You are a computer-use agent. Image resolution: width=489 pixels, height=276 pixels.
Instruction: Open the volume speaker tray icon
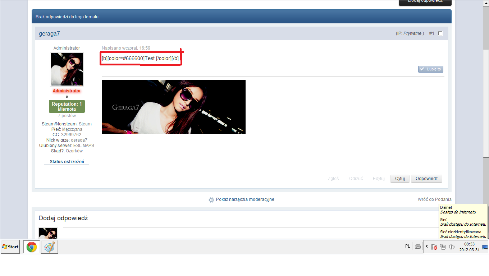pos(452,247)
